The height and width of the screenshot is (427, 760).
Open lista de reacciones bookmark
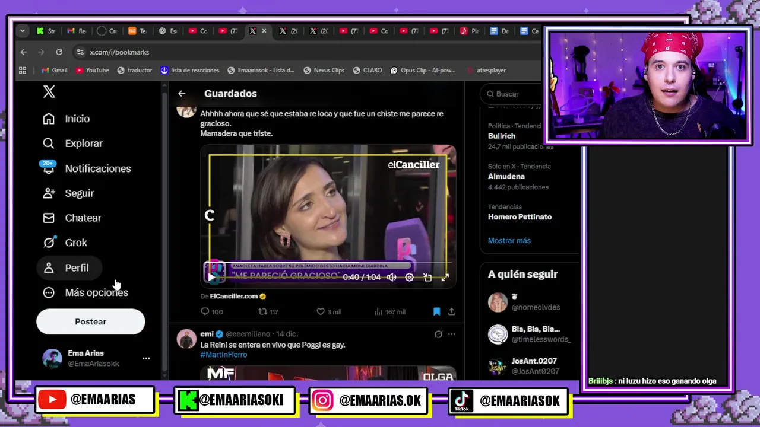(x=189, y=70)
